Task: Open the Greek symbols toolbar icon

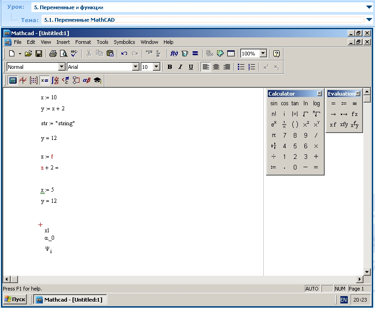Action: click(86, 80)
